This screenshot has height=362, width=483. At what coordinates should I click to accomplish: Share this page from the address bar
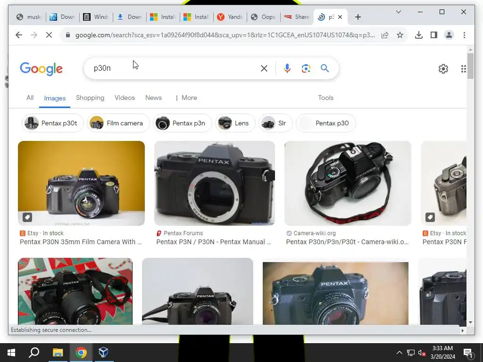pyautogui.click(x=385, y=35)
